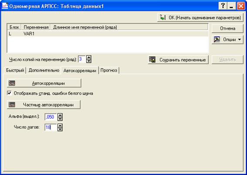Click Сохранить переменные button

click(x=178, y=60)
